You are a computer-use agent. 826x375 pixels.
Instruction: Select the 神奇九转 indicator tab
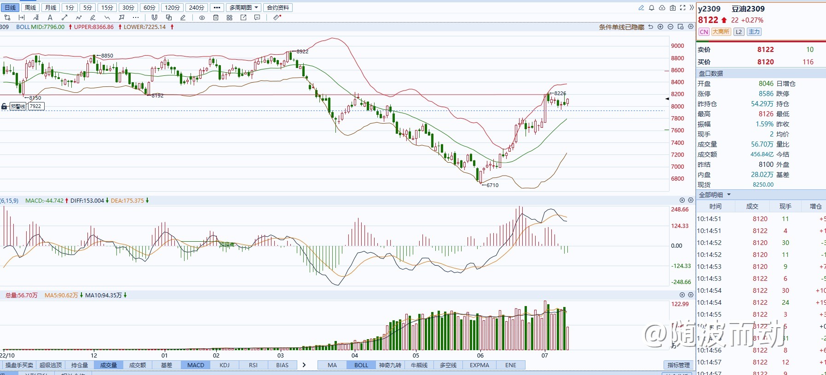(x=390, y=365)
